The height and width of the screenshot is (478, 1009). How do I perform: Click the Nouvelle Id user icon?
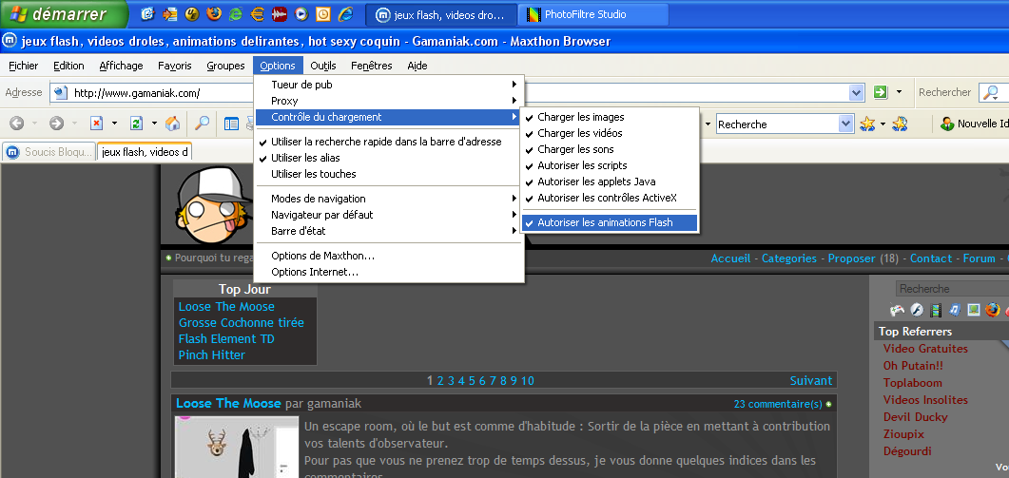946,124
